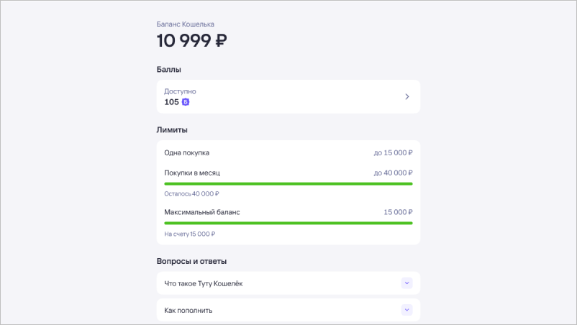Click the "Максимальный баланс" label

click(202, 212)
